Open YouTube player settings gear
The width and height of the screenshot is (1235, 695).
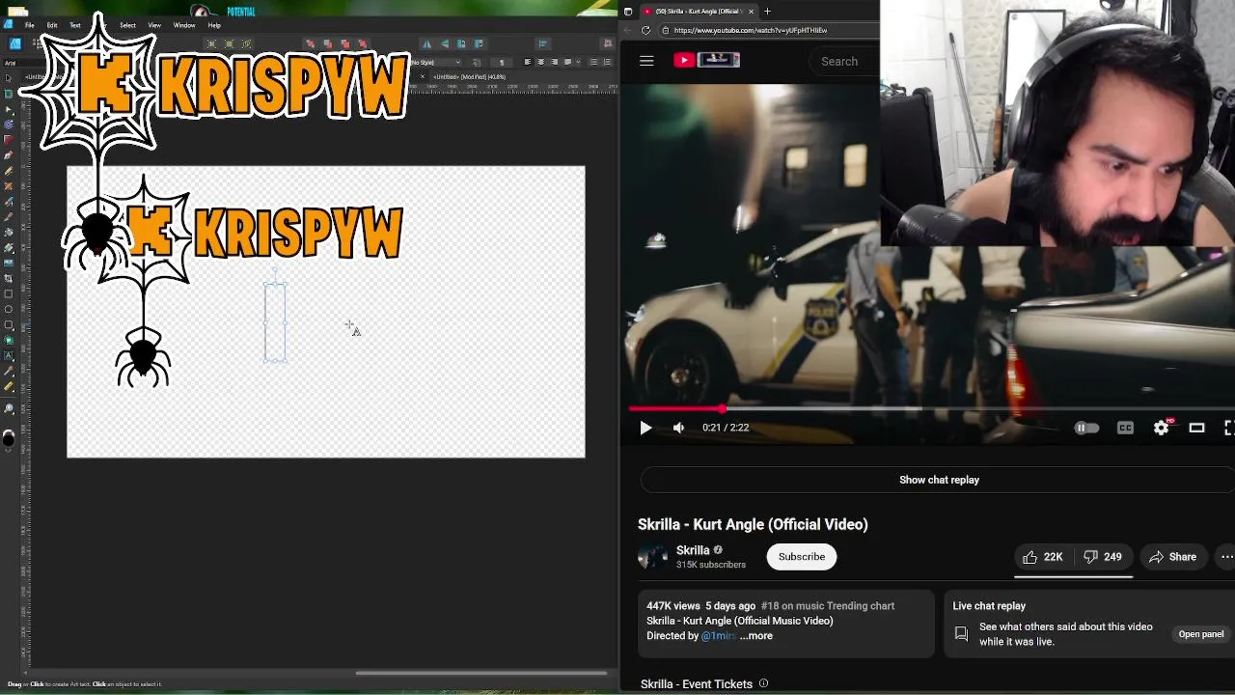(1161, 428)
